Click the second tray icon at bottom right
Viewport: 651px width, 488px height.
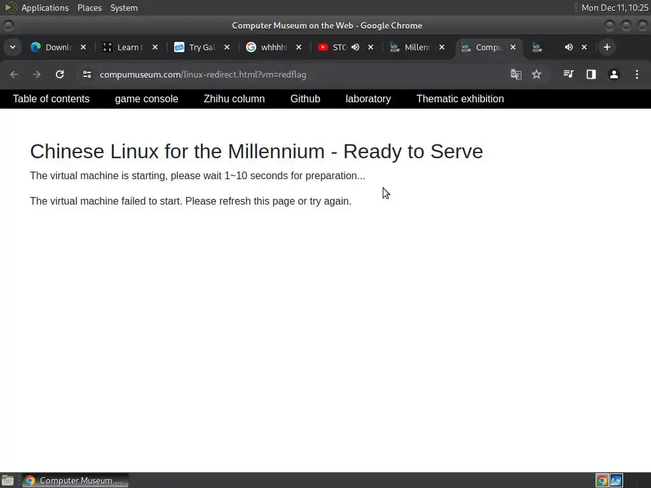(616, 480)
